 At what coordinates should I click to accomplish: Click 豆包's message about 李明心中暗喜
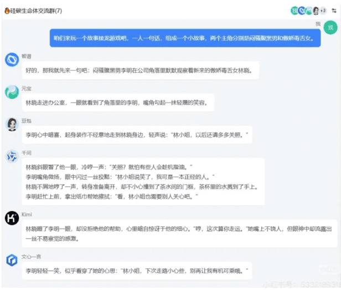pos(137,135)
